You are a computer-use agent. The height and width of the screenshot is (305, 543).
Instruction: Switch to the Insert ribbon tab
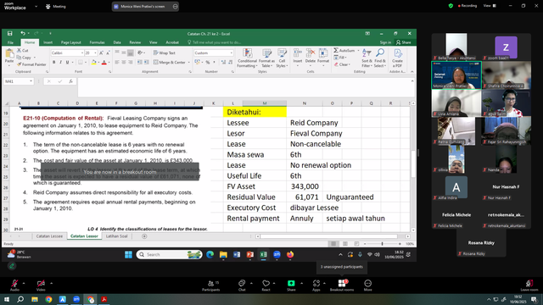pos(48,42)
